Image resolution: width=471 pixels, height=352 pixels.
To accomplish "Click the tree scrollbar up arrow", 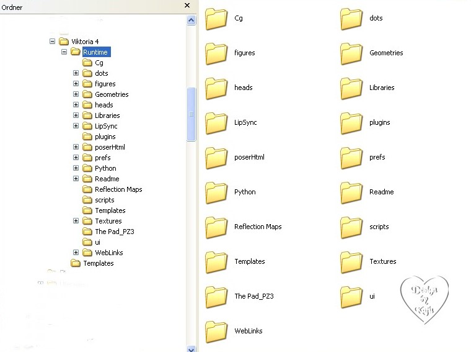I will 191,20.
